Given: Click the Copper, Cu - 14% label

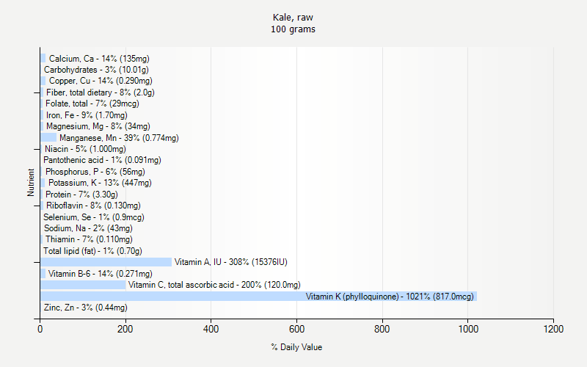Looking at the screenshot, I should (x=101, y=81).
